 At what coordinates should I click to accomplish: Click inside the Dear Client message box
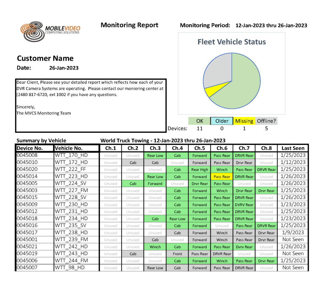coord(91,105)
